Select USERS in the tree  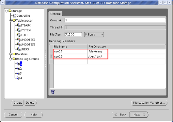point(25,49)
